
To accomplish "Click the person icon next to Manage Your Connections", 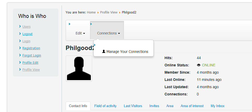I will pyautogui.click(x=104, y=51).
